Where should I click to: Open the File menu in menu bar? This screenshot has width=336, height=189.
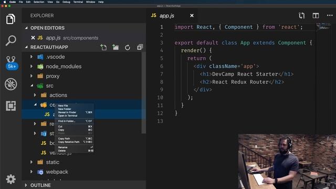21,2
